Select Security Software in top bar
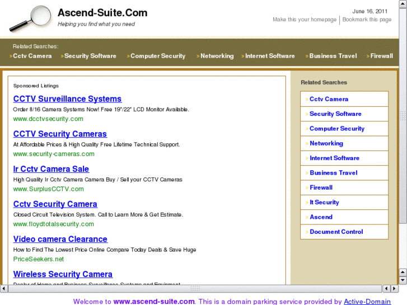 (x=90, y=56)
